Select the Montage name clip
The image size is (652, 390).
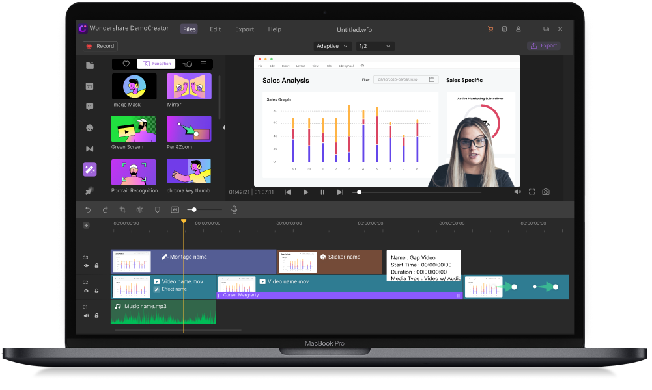(193, 262)
